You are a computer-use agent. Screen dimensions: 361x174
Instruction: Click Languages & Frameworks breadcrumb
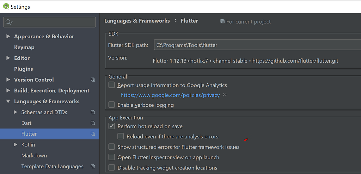click(137, 21)
